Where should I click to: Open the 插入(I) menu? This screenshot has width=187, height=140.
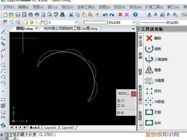(53, 7)
